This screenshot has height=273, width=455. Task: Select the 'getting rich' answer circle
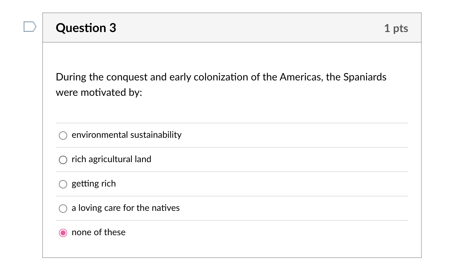[x=63, y=184]
